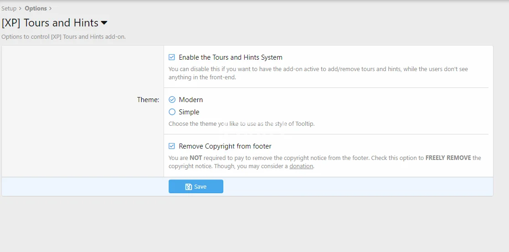The width and height of the screenshot is (509, 252).
Task: Click the Enable the Tours and Hints System label
Action: coord(230,57)
